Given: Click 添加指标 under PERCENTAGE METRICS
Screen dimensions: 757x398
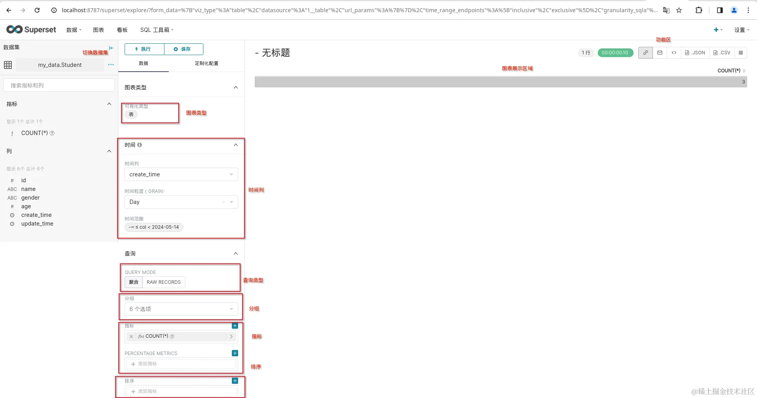Looking at the screenshot, I should pyautogui.click(x=182, y=364).
